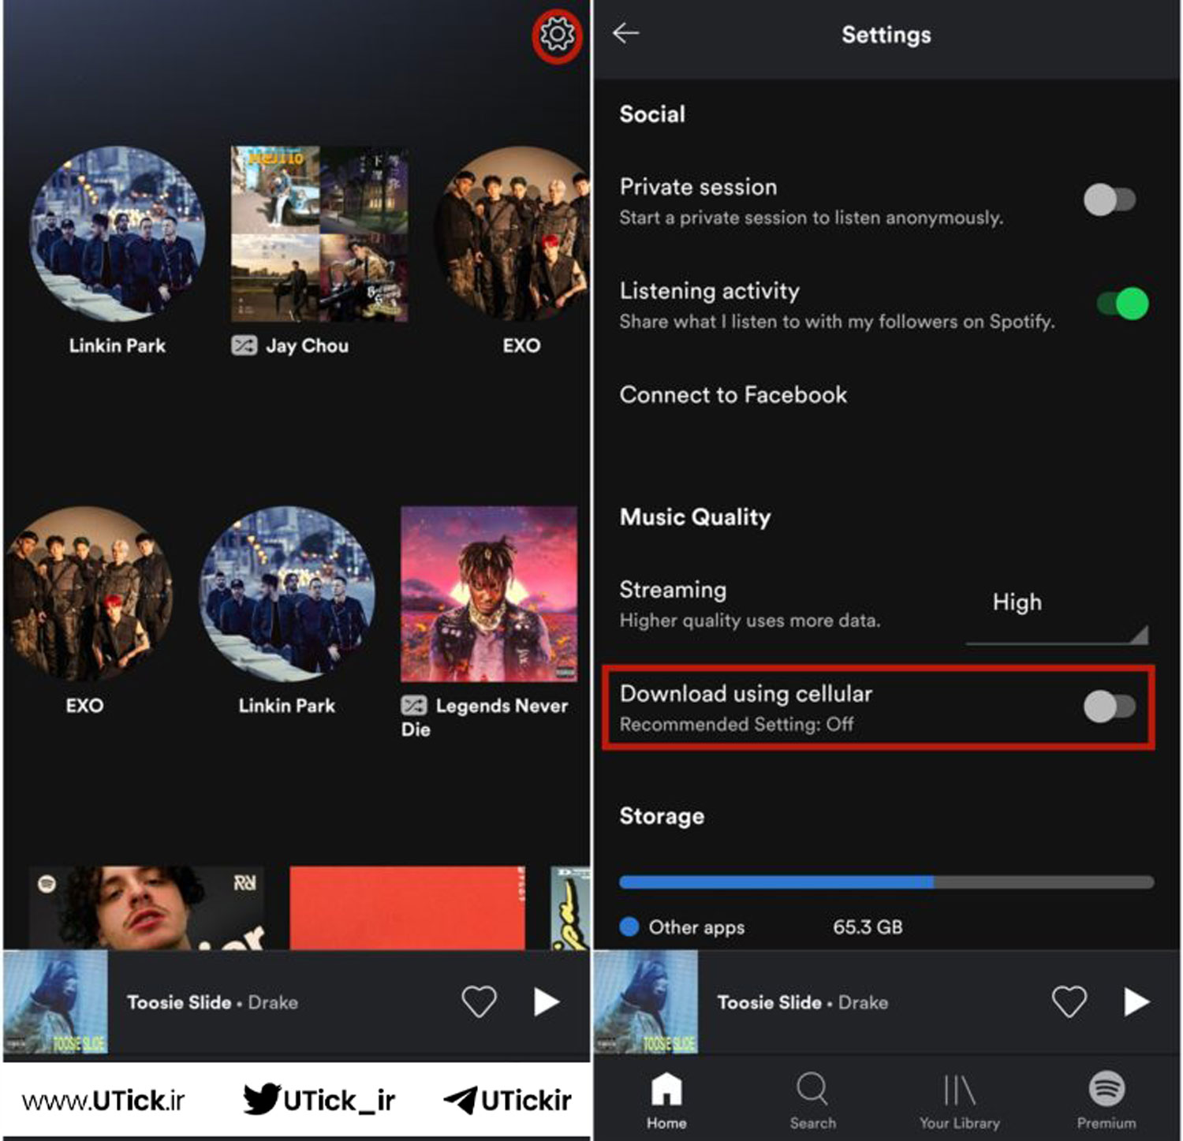Open settings via the gear icon
The width and height of the screenshot is (1183, 1141).
click(x=557, y=35)
